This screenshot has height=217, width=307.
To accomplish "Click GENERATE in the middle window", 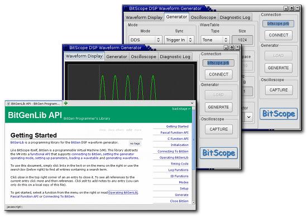I will coord(218,107).
